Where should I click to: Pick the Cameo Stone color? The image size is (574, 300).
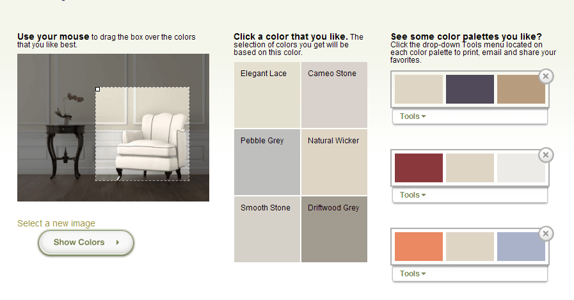click(x=334, y=95)
